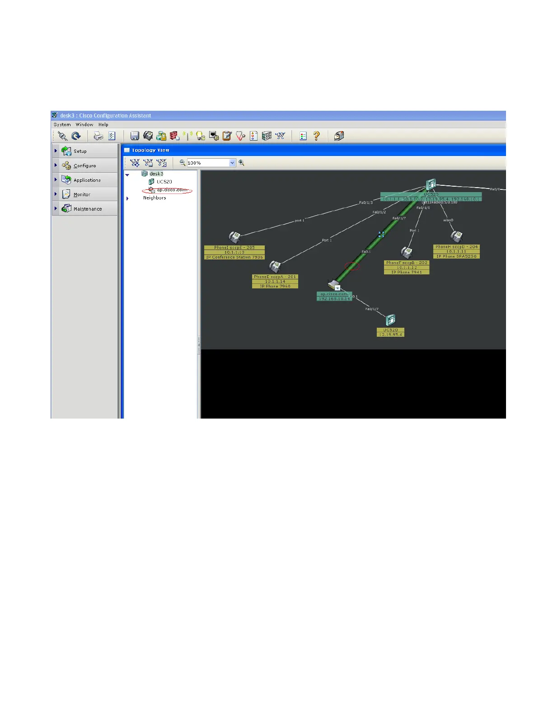Select desk3 in the tree

[156, 174]
